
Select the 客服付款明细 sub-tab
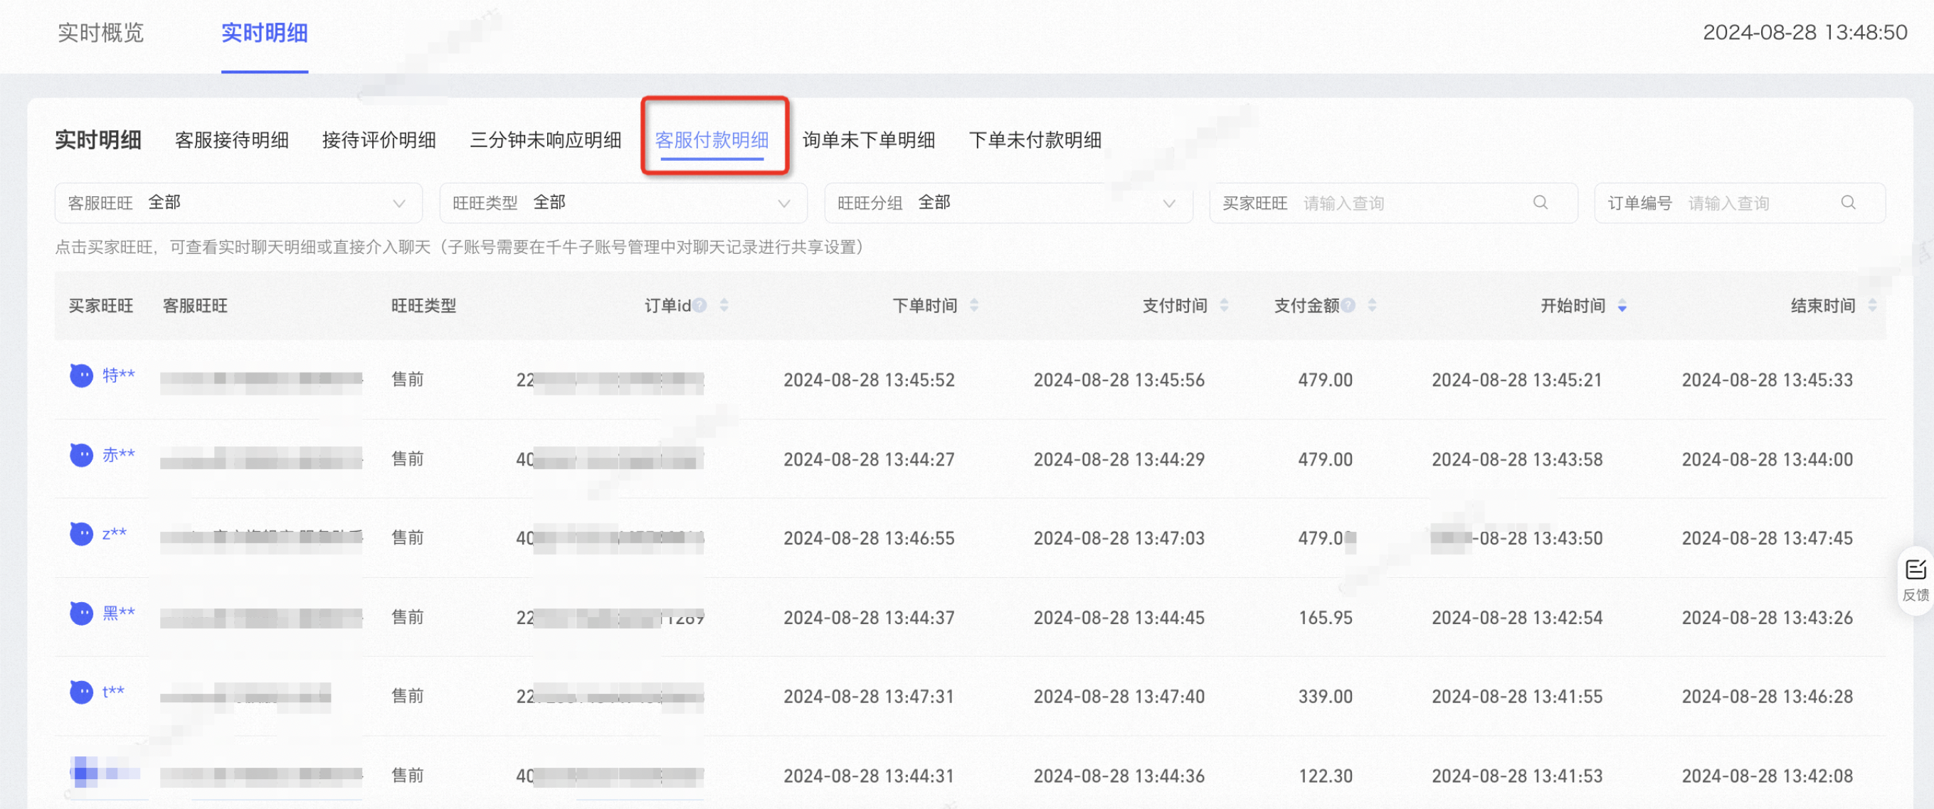click(x=712, y=140)
